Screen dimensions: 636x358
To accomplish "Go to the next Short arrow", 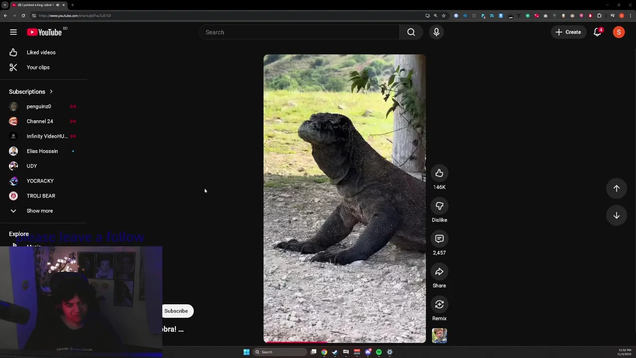I will pyautogui.click(x=616, y=215).
